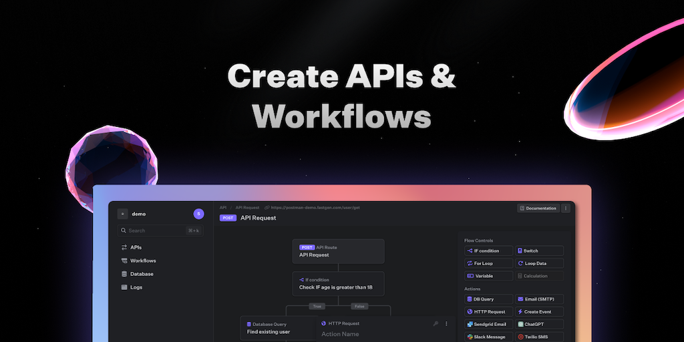
Task: Open the three-dot menu beside Documentation
Action: [566, 208]
